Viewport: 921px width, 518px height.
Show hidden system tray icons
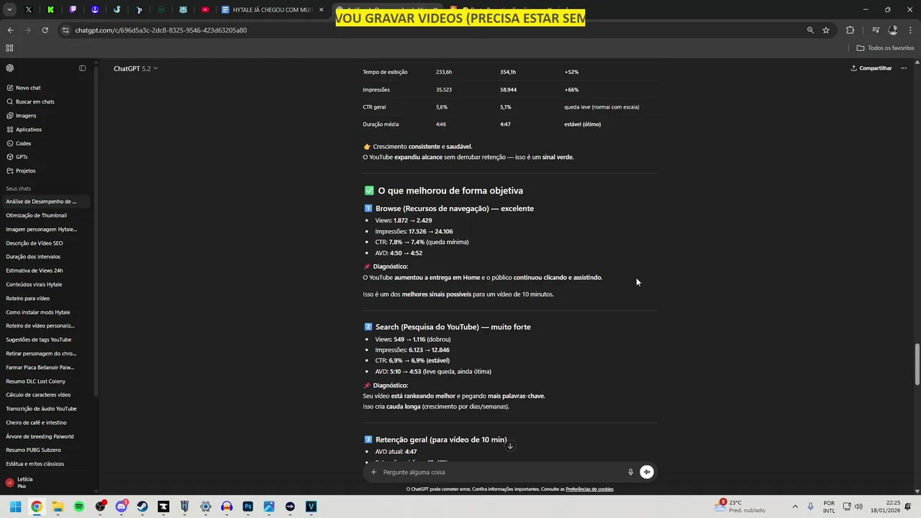click(795, 506)
